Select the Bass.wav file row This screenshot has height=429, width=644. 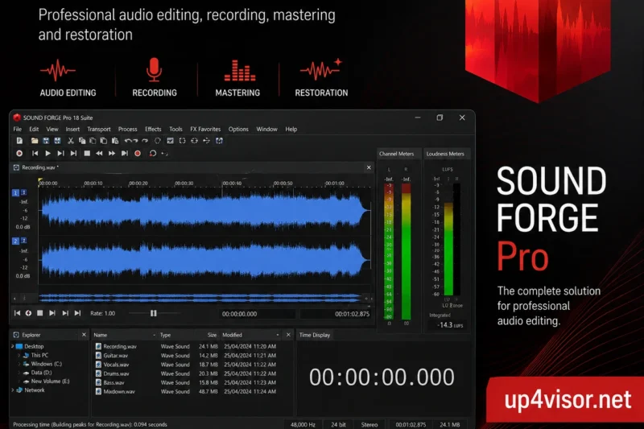[186, 382]
